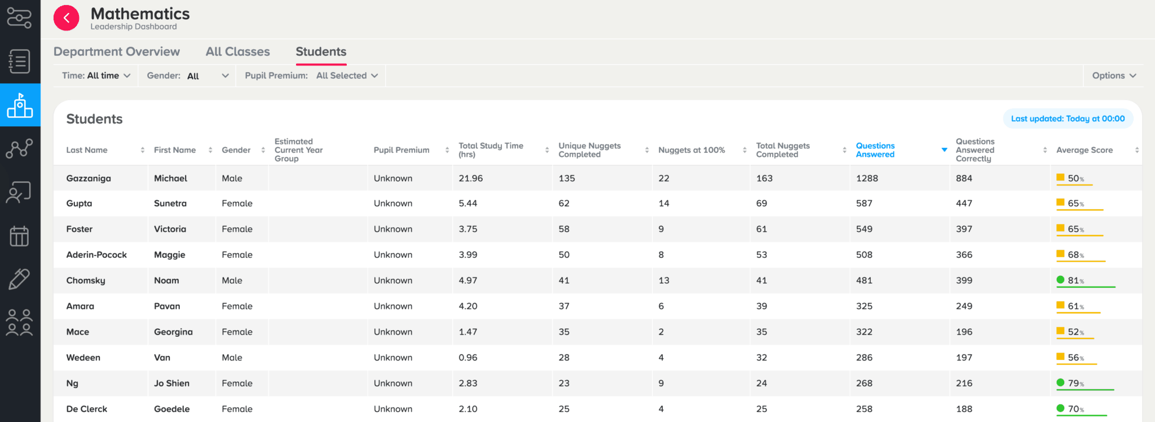This screenshot has height=422, width=1155.
Task: Click the Total Study Time header
Action: 491,150
